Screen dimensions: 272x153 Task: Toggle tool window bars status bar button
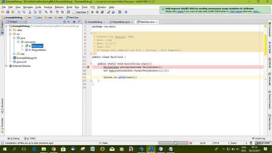point(2,143)
